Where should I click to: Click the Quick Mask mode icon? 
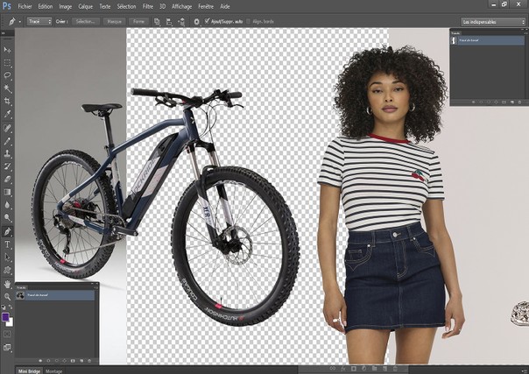[8, 334]
